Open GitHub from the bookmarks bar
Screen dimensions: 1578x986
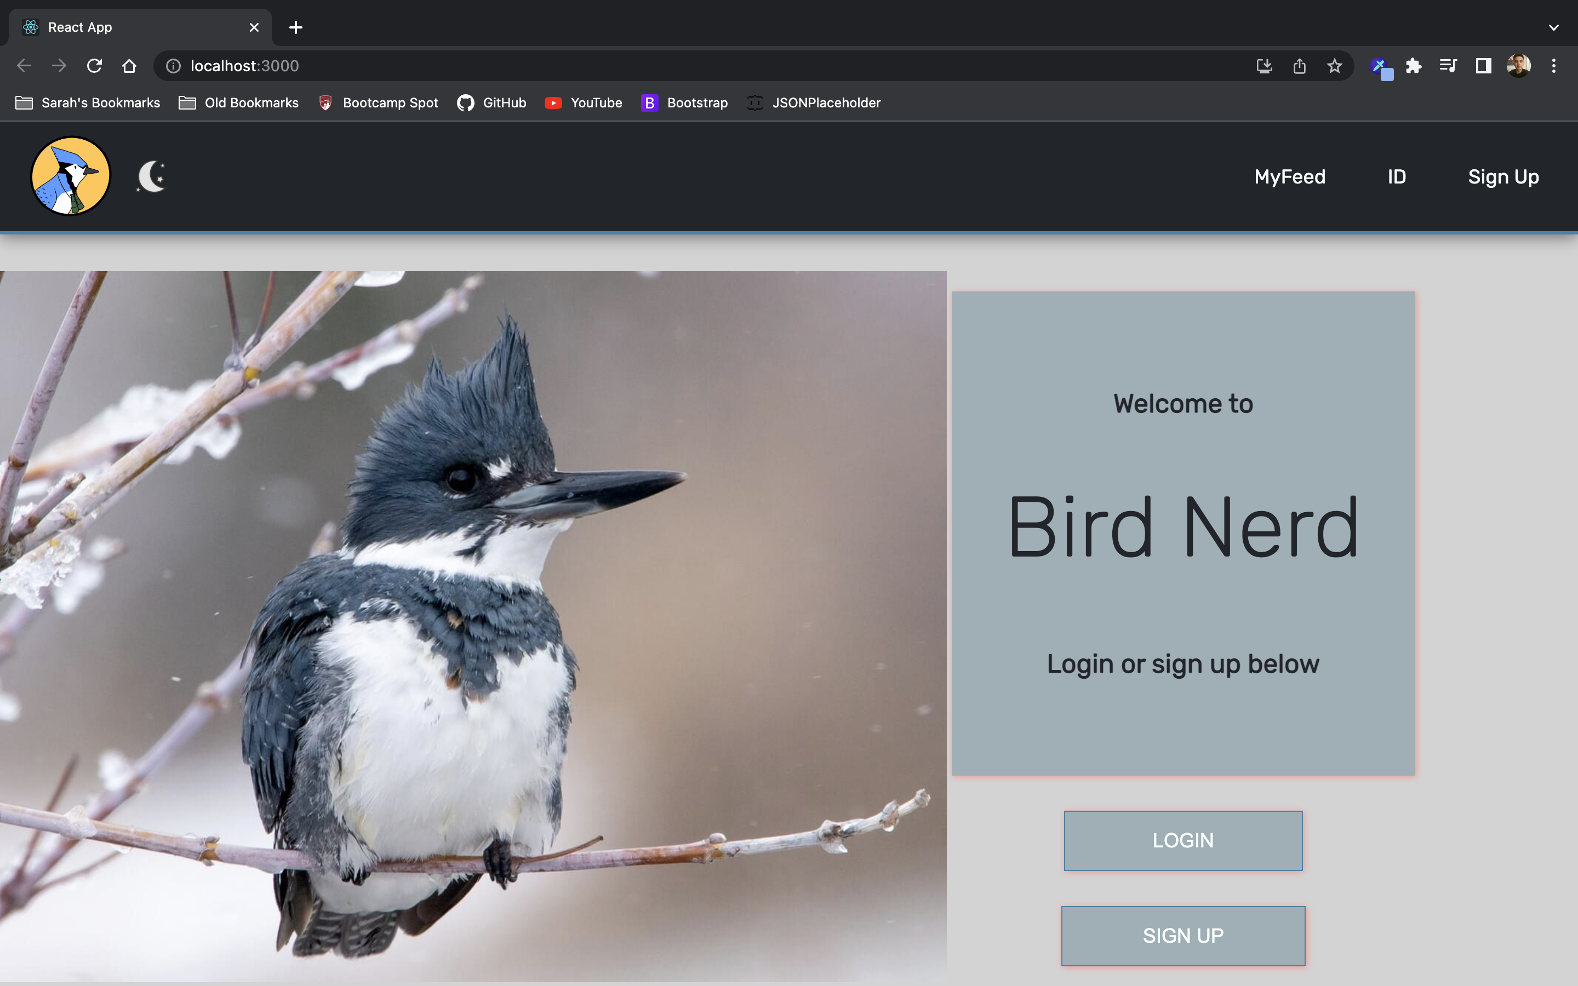tap(491, 102)
